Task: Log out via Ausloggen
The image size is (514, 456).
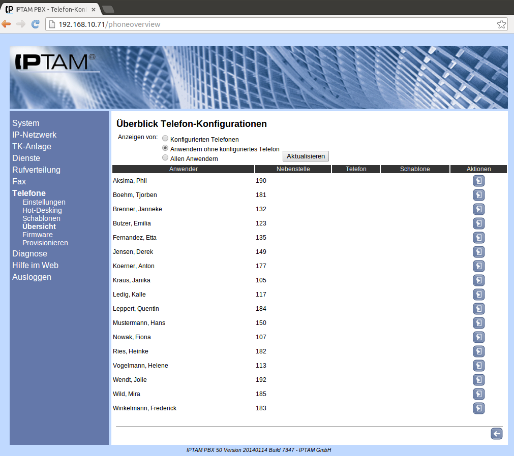Action: pyautogui.click(x=32, y=277)
